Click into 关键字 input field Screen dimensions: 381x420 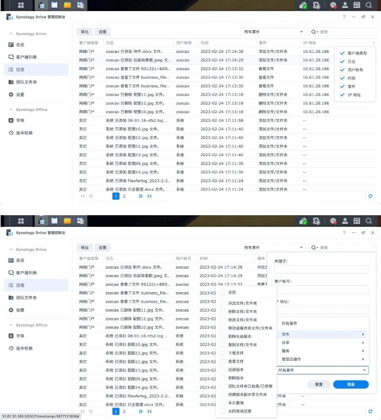click(x=321, y=269)
